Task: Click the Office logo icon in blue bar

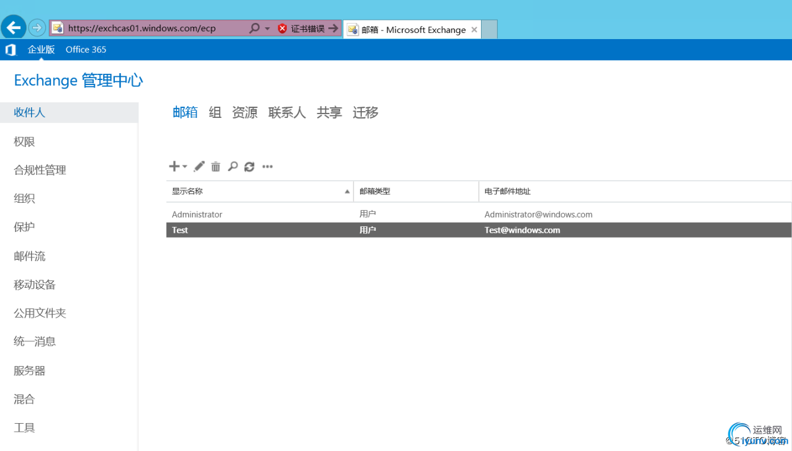Action: (x=10, y=50)
